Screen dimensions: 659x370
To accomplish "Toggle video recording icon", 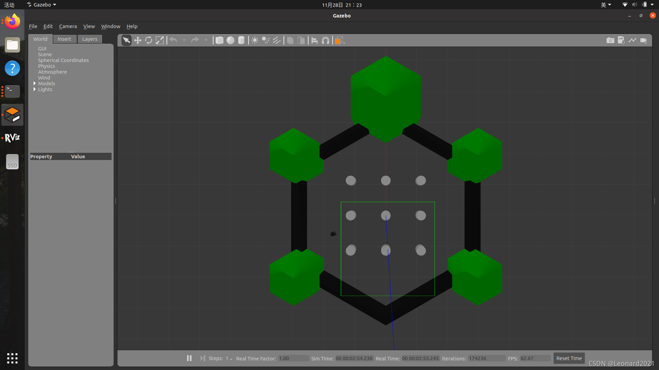I will coord(644,40).
